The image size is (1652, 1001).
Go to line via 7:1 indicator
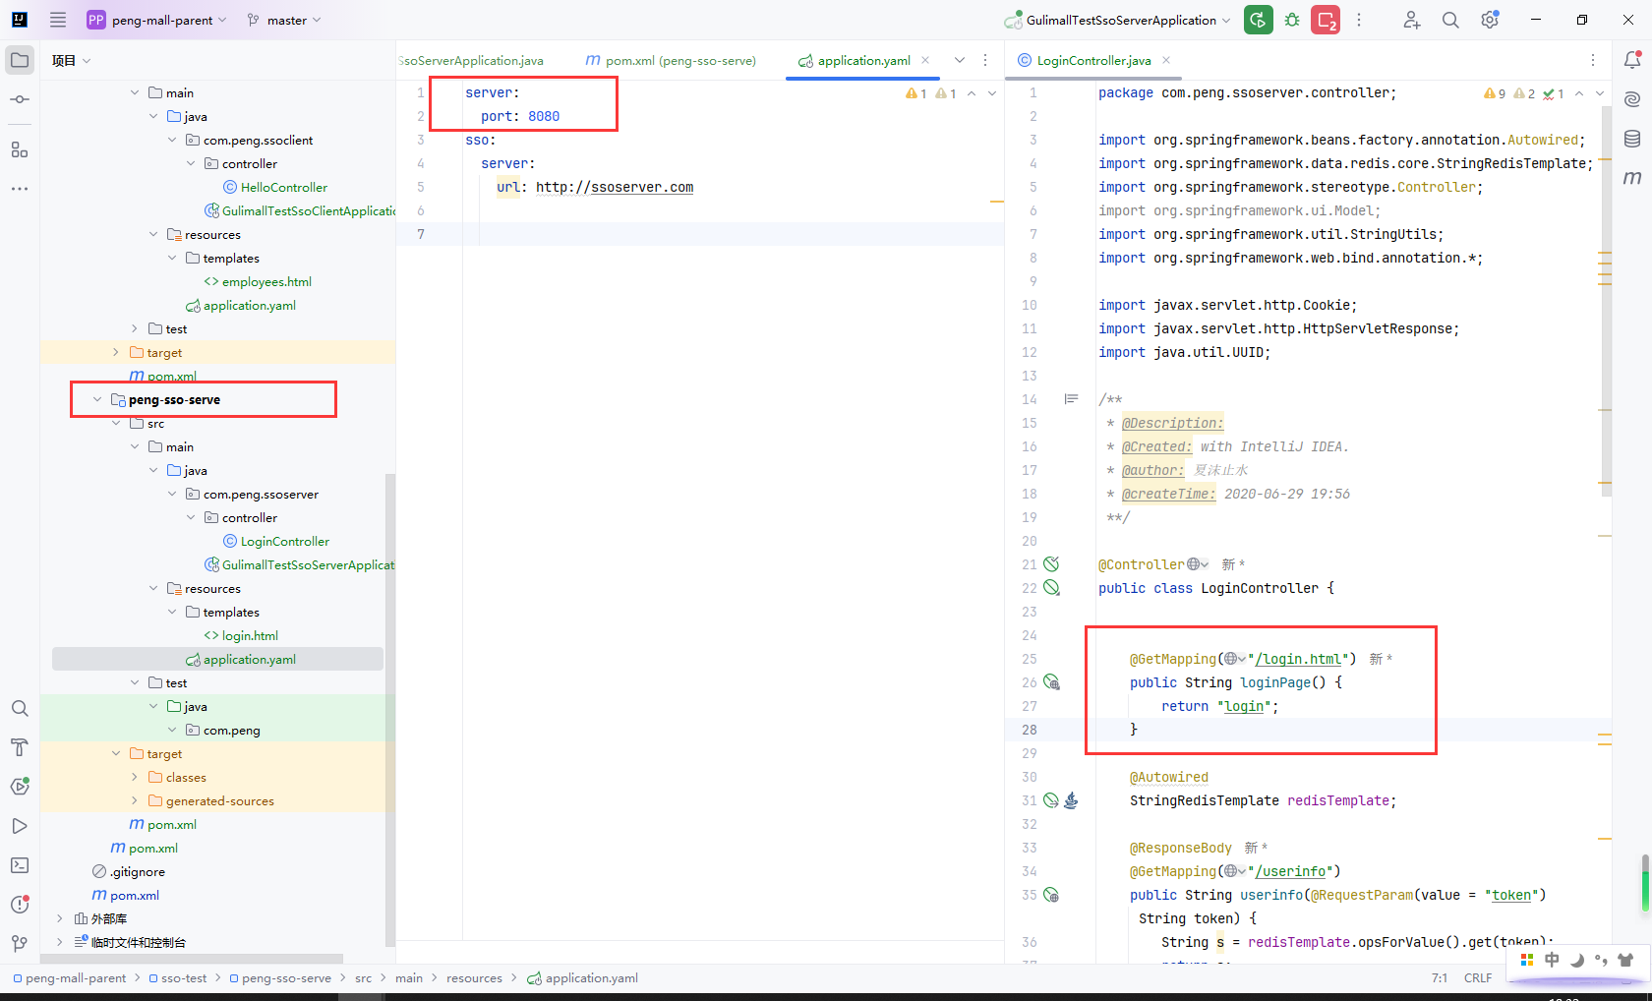coord(1440,978)
